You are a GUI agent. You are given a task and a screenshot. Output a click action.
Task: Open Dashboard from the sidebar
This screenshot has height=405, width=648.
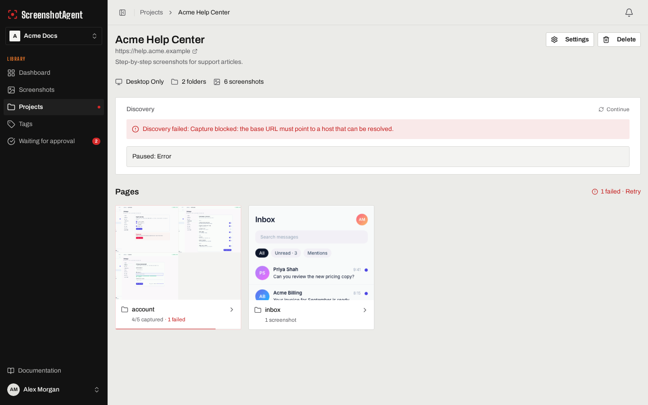[x=54, y=73]
